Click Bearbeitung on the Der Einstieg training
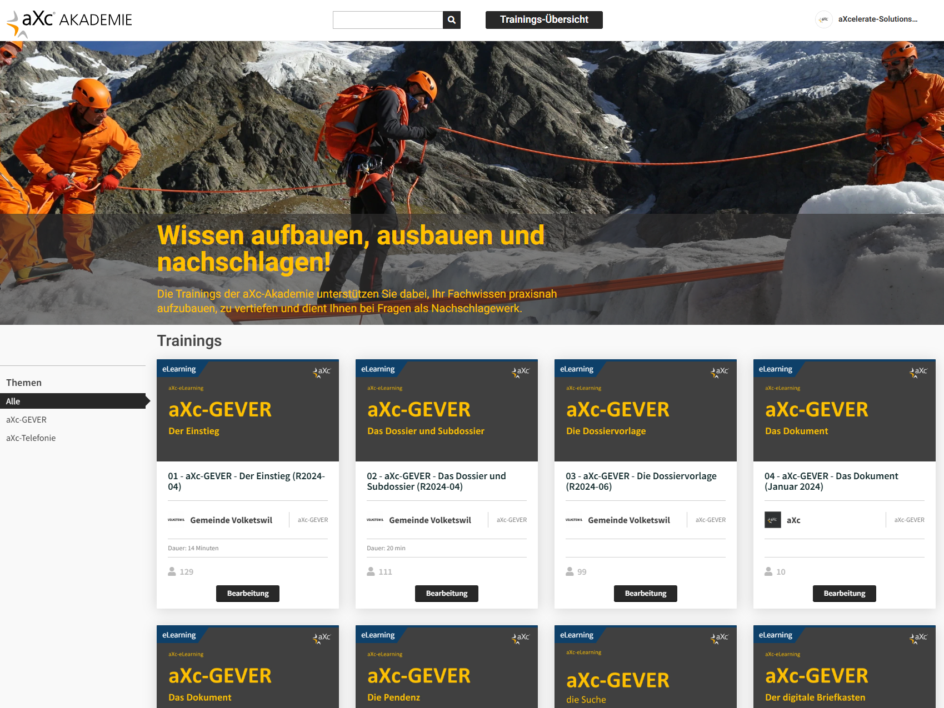Viewport: 944px width, 708px height. coord(247,593)
